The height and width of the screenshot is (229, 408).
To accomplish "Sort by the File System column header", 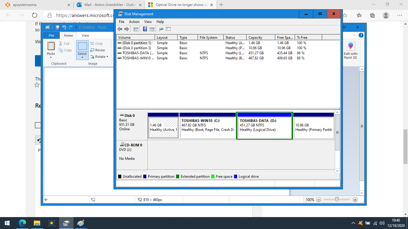I will coord(211,38).
